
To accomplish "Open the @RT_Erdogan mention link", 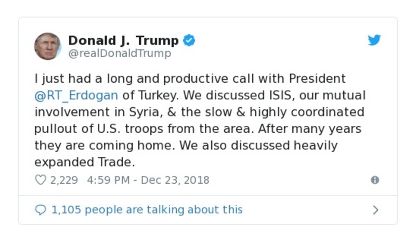I will click(76, 95).
